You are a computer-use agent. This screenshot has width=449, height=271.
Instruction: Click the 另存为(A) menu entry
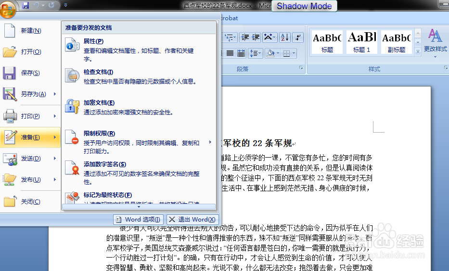[x=30, y=94]
